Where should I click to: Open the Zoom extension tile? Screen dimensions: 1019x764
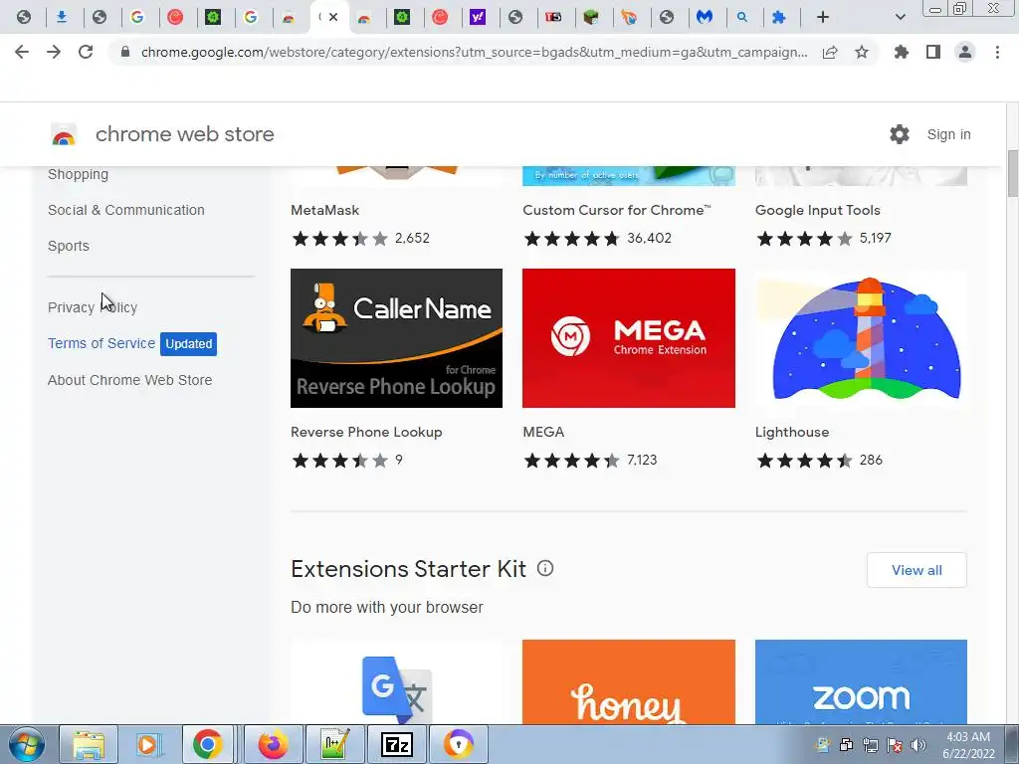(x=861, y=682)
